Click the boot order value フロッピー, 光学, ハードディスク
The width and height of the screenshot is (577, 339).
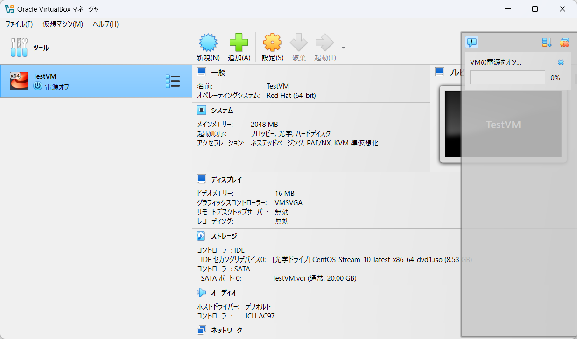290,134
